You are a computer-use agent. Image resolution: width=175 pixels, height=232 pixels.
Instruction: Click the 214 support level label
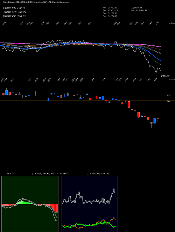(168, 101)
